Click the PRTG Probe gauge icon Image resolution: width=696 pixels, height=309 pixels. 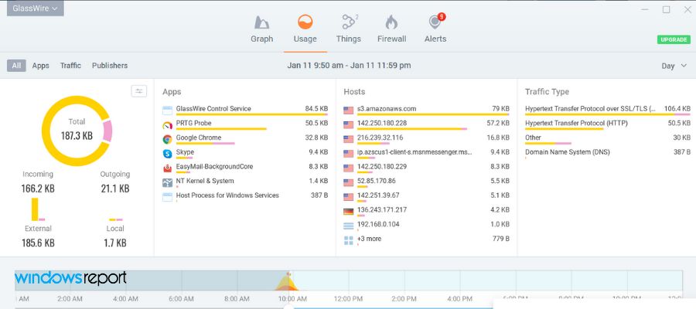(167, 125)
